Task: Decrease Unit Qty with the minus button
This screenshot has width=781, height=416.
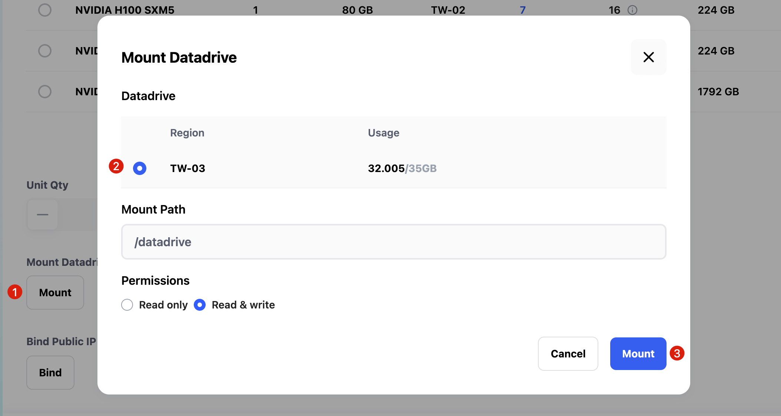Action: tap(43, 215)
